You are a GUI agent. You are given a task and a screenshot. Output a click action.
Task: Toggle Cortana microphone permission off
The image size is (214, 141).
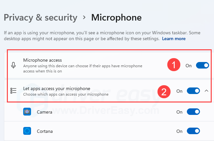[x=193, y=131]
